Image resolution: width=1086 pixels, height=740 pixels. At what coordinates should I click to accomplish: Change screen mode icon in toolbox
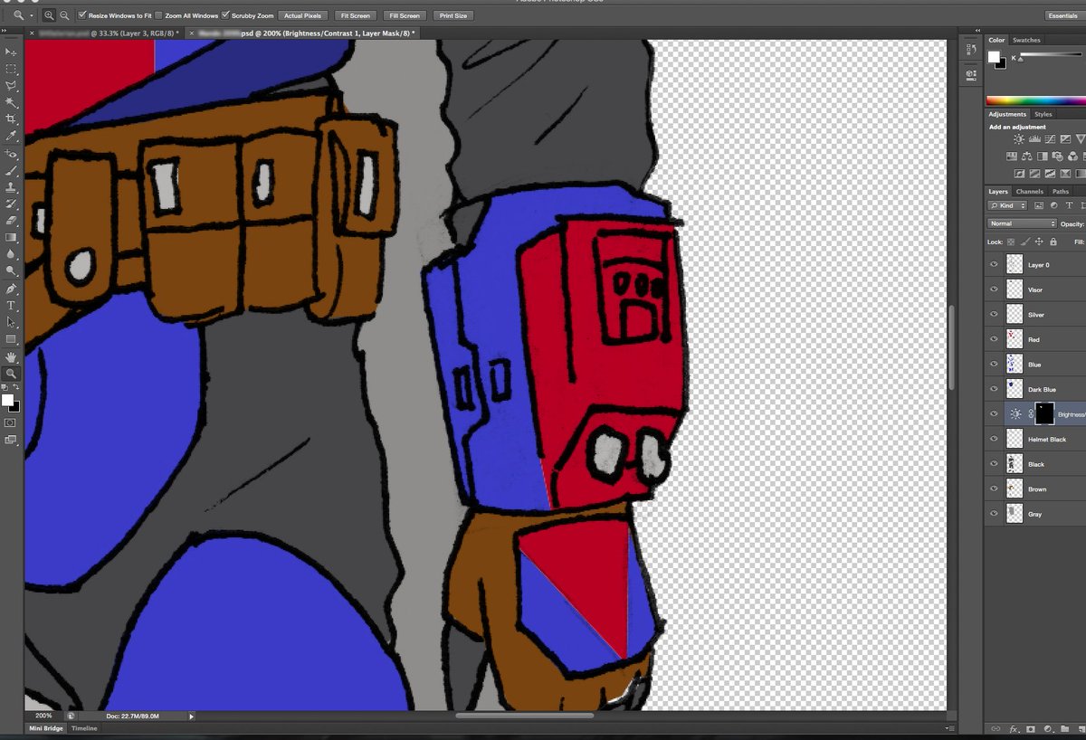pyautogui.click(x=11, y=441)
